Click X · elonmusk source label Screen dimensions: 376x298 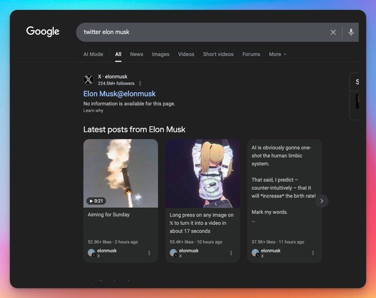112,76
